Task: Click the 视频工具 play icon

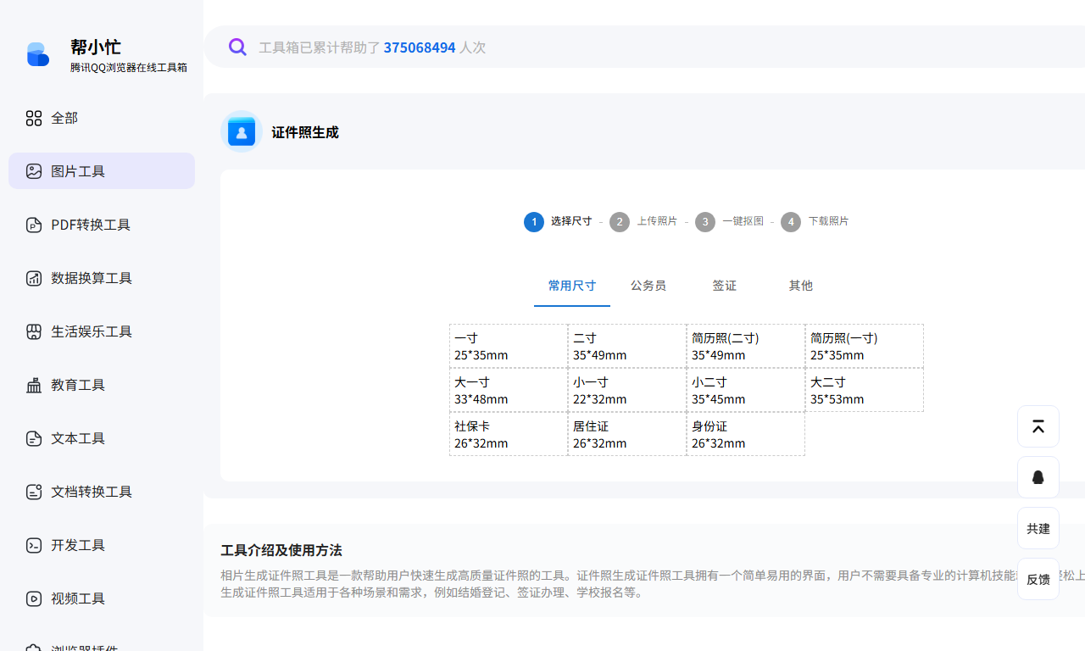Action: 34,598
